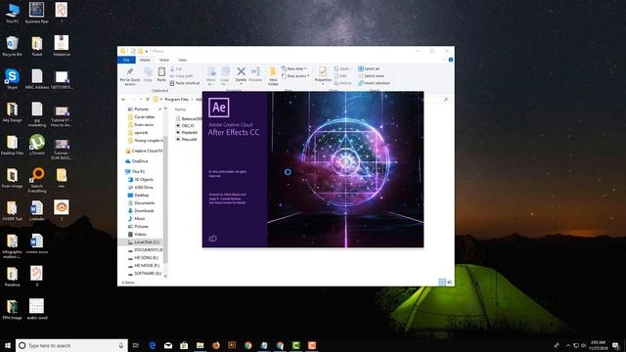
Task: Click Select all in the ribbon
Action: point(369,68)
